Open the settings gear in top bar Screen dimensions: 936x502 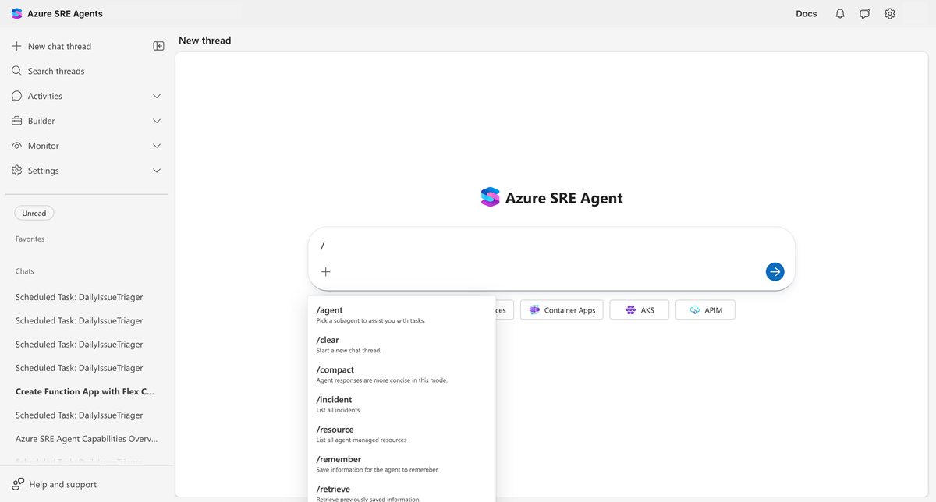tap(890, 13)
